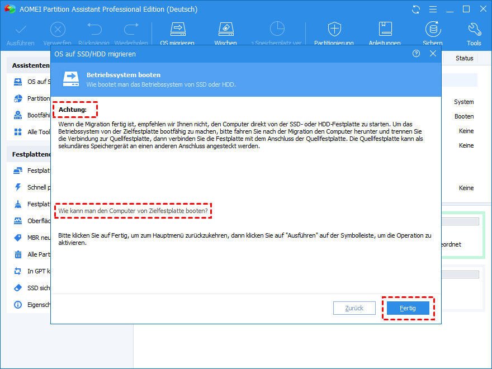
Task: Open the hamburger menu in title bar
Action: coord(433,10)
